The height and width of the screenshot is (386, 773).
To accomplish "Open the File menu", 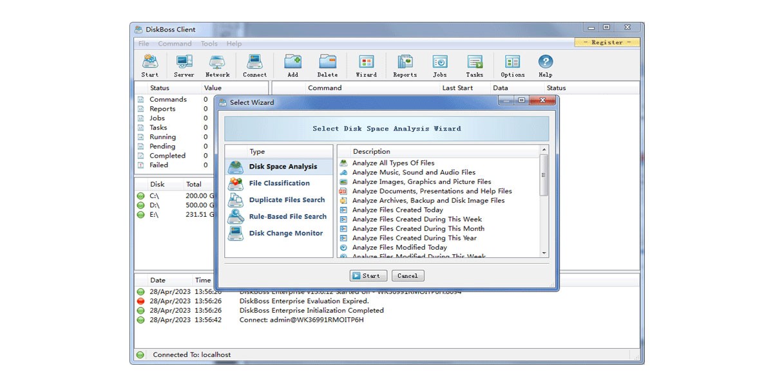I will [144, 44].
